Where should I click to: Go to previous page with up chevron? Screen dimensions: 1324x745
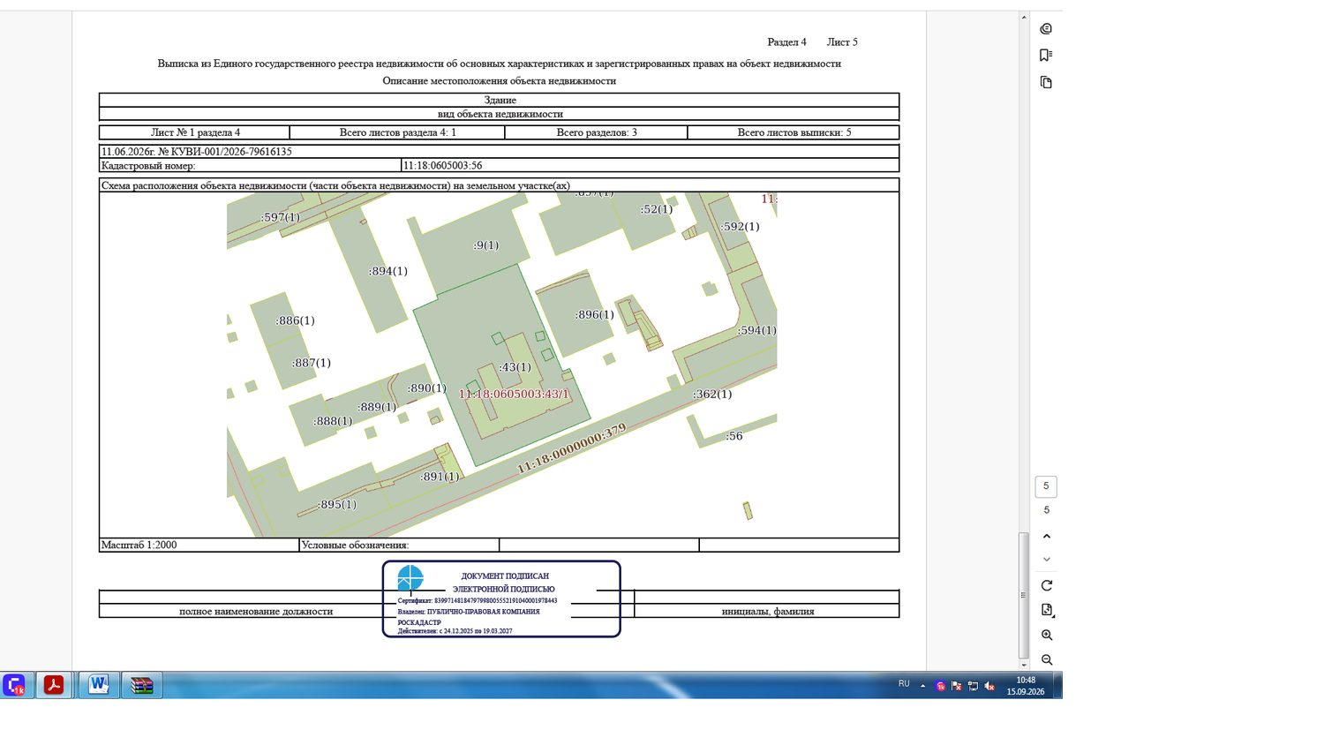click(1047, 536)
